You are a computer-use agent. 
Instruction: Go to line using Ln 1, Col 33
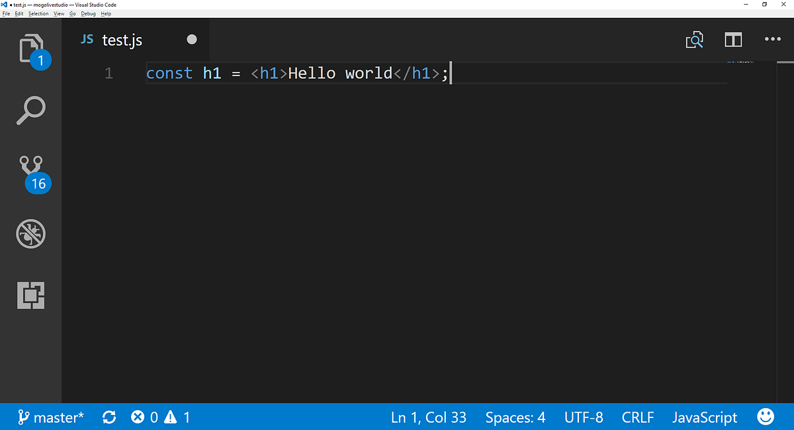pyautogui.click(x=428, y=417)
